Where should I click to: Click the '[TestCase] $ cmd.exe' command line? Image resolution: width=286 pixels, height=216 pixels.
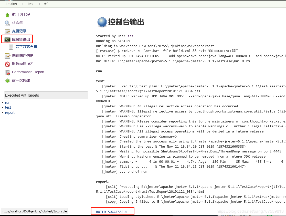point(167,51)
